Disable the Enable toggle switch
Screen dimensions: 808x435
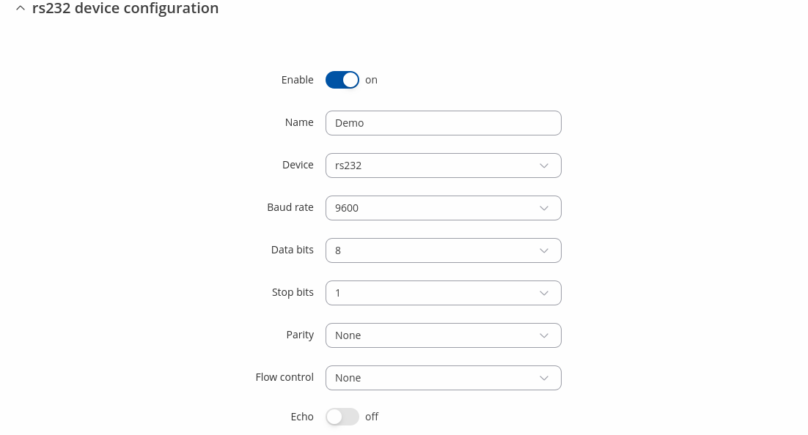click(x=342, y=80)
